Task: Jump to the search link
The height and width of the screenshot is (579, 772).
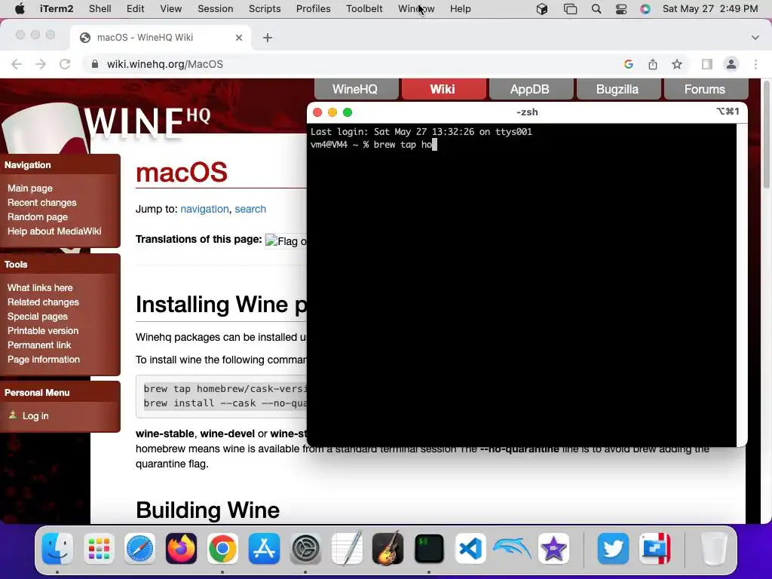Action: 250,210
